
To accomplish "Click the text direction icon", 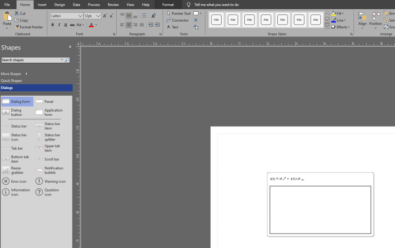I will pyautogui.click(x=153, y=15).
